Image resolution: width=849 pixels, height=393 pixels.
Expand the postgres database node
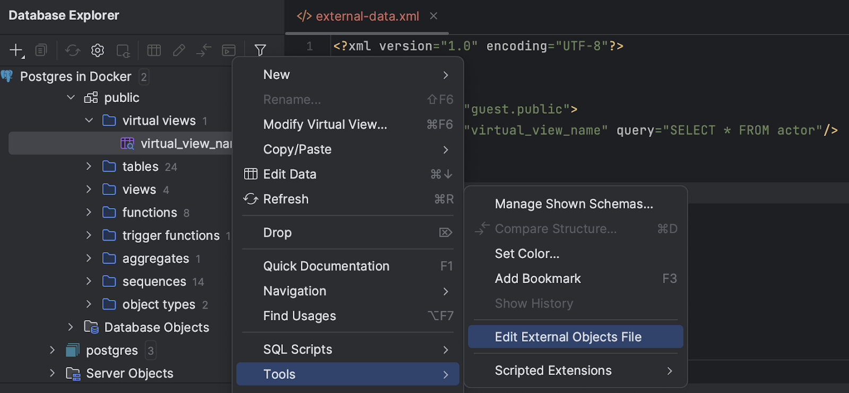[x=52, y=351]
